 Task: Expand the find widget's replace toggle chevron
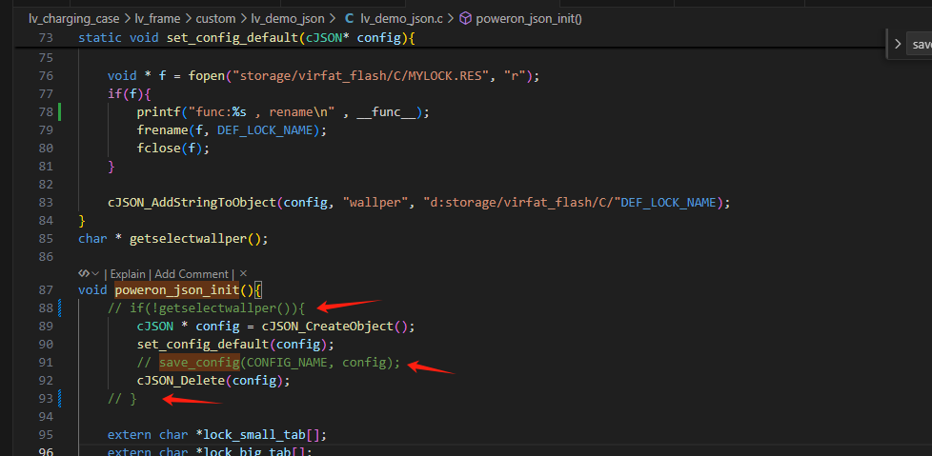898,44
